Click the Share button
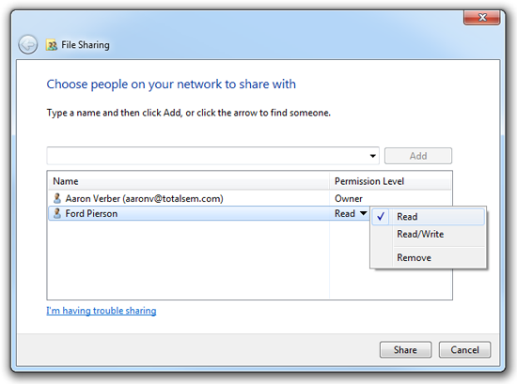Viewport: 517px width, 384px height. pos(405,350)
